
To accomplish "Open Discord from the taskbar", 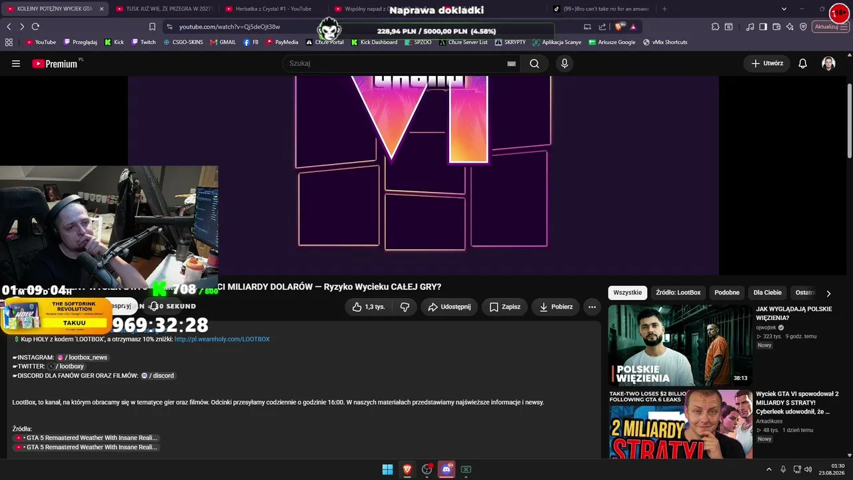I will (446, 469).
